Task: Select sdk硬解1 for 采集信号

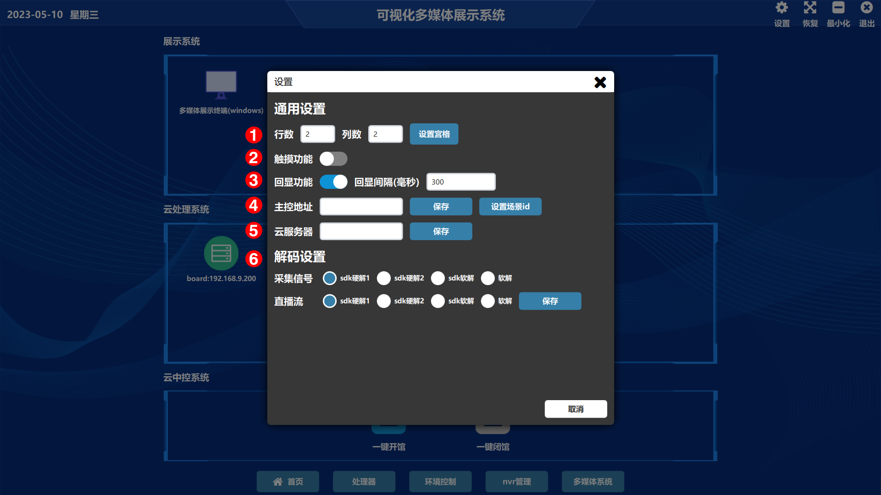Action: (x=329, y=278)
